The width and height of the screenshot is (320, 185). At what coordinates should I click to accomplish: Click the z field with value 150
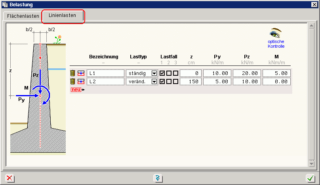(190, 81)
